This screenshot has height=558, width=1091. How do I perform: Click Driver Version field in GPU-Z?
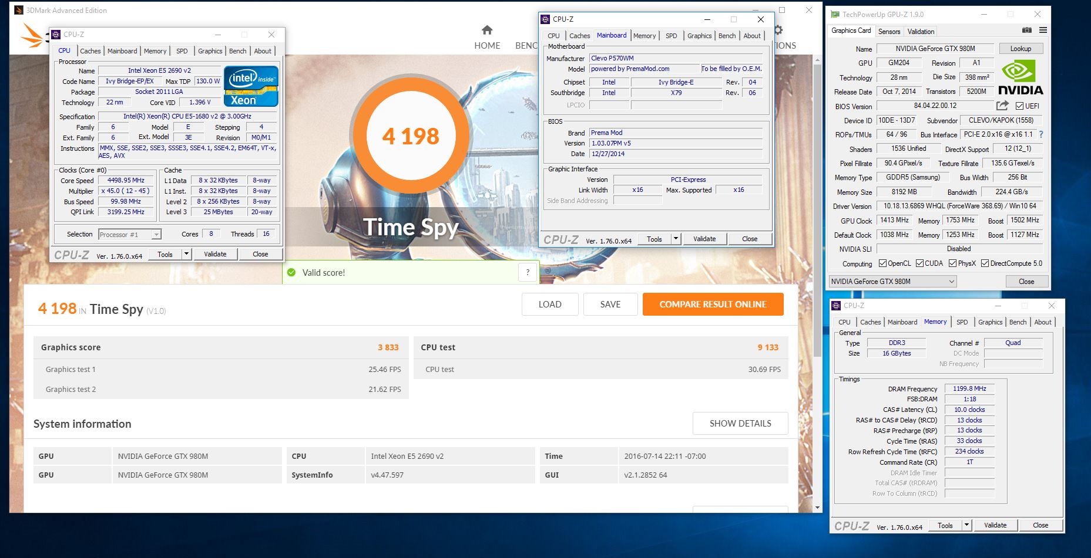pos(960,206)
